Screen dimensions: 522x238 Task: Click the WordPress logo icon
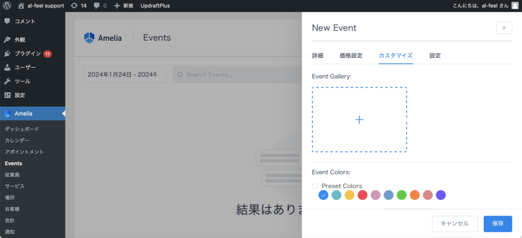point(7,6)
